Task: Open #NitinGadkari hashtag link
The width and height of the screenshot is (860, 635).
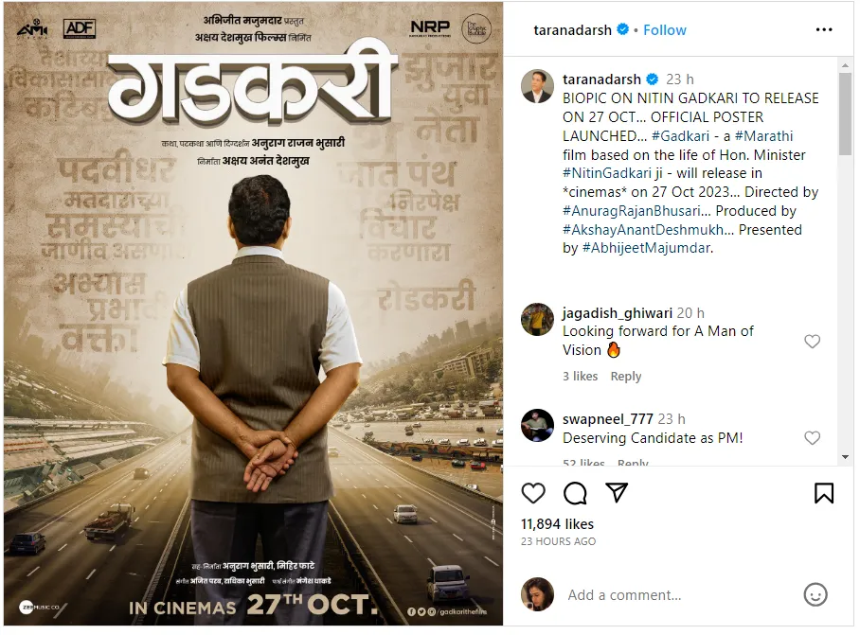Action: click(x=606, y=173)
